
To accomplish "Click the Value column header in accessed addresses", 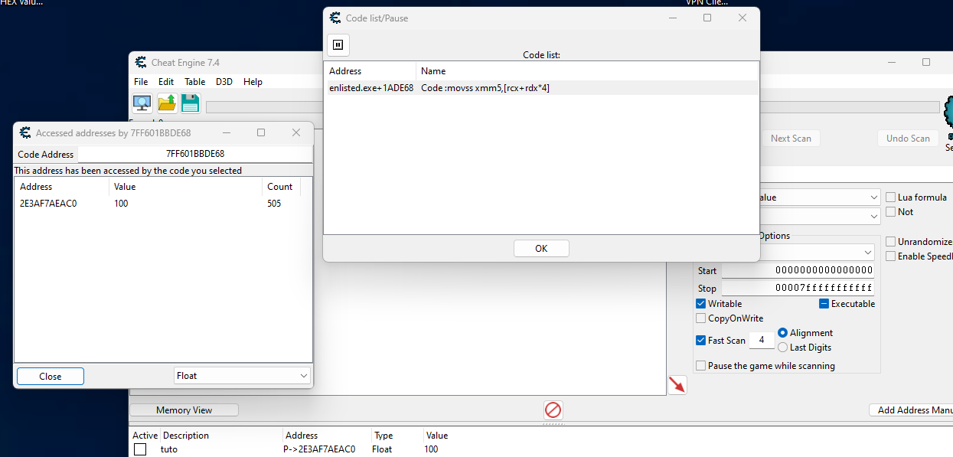I will tap(184, 186).
